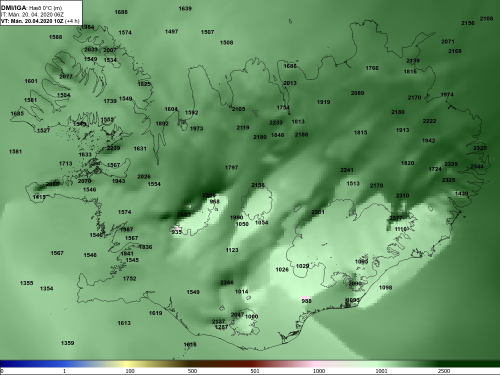This screenshot has height=375, width=500.
Task: Click the 1639 height value
Action: [x=185, y=8]
